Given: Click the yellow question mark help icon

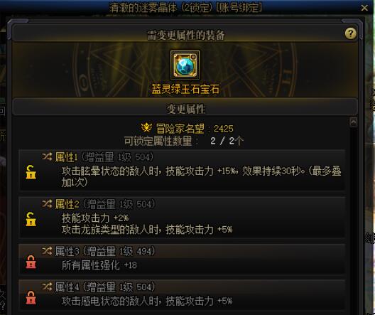Looking at the screenshot, I should pos(351,33).
